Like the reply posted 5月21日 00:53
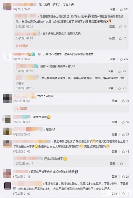 119,71
